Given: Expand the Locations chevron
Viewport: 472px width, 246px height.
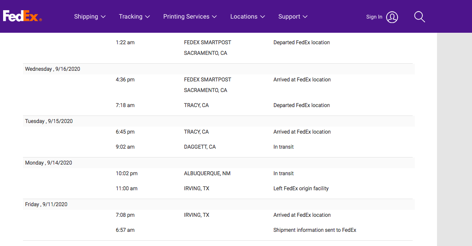Looking at the screenshot, I should click(263, 17).
